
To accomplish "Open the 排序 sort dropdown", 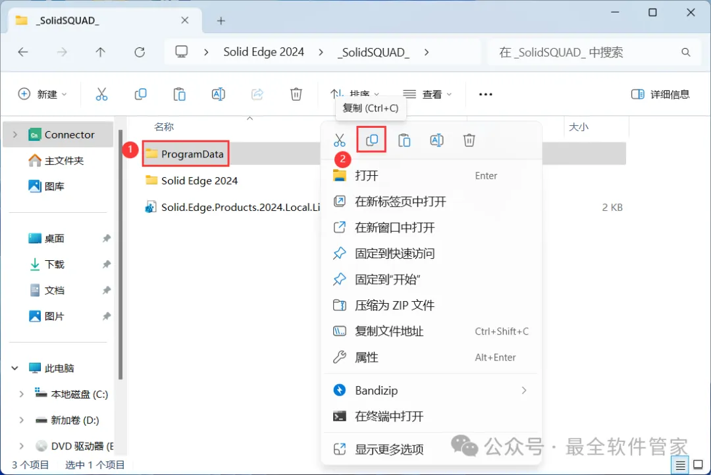I will click(x=355, y=94).
